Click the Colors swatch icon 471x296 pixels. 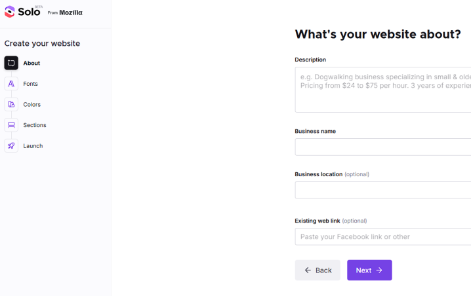pyautogui.click(x=11, y=104)
